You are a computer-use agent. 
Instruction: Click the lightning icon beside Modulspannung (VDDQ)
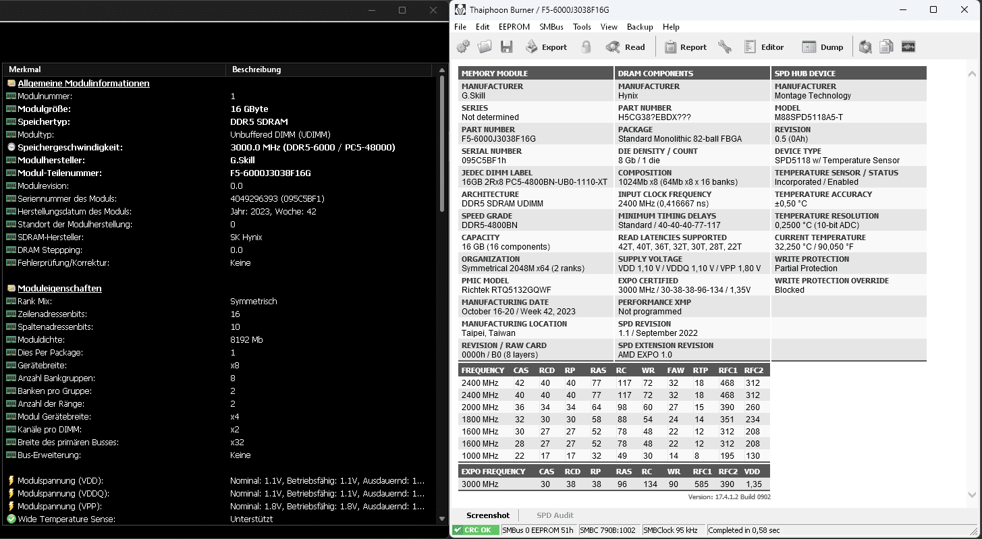[x=11, y=494]
